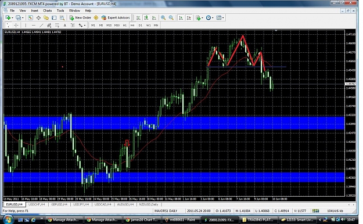The height and width of the screenshot is (224, 363).
Task: Switch to Line Chart display
Action: (x=154, y=17)
